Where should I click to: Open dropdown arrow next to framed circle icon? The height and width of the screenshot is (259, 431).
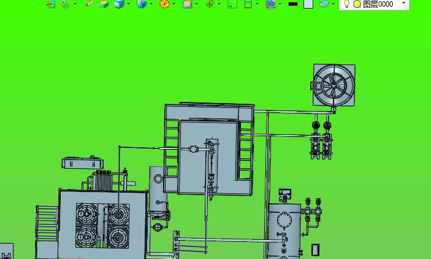pyautogui.click(x=197, y=4)
